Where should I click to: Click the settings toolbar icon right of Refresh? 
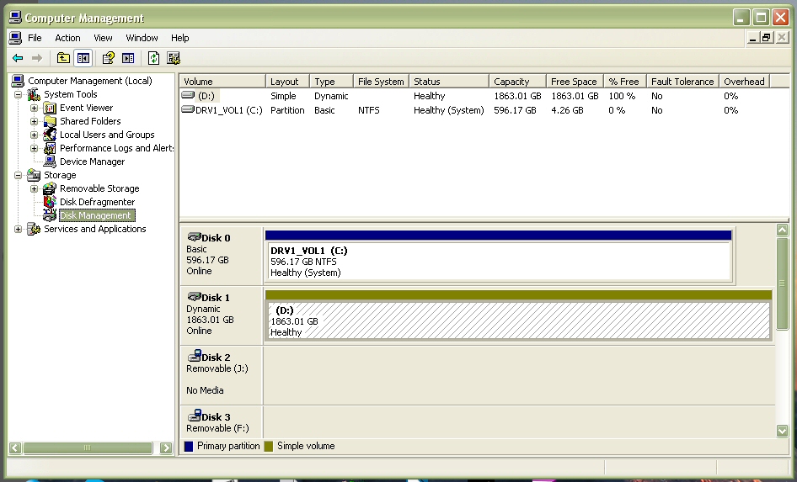coord(174,58)
